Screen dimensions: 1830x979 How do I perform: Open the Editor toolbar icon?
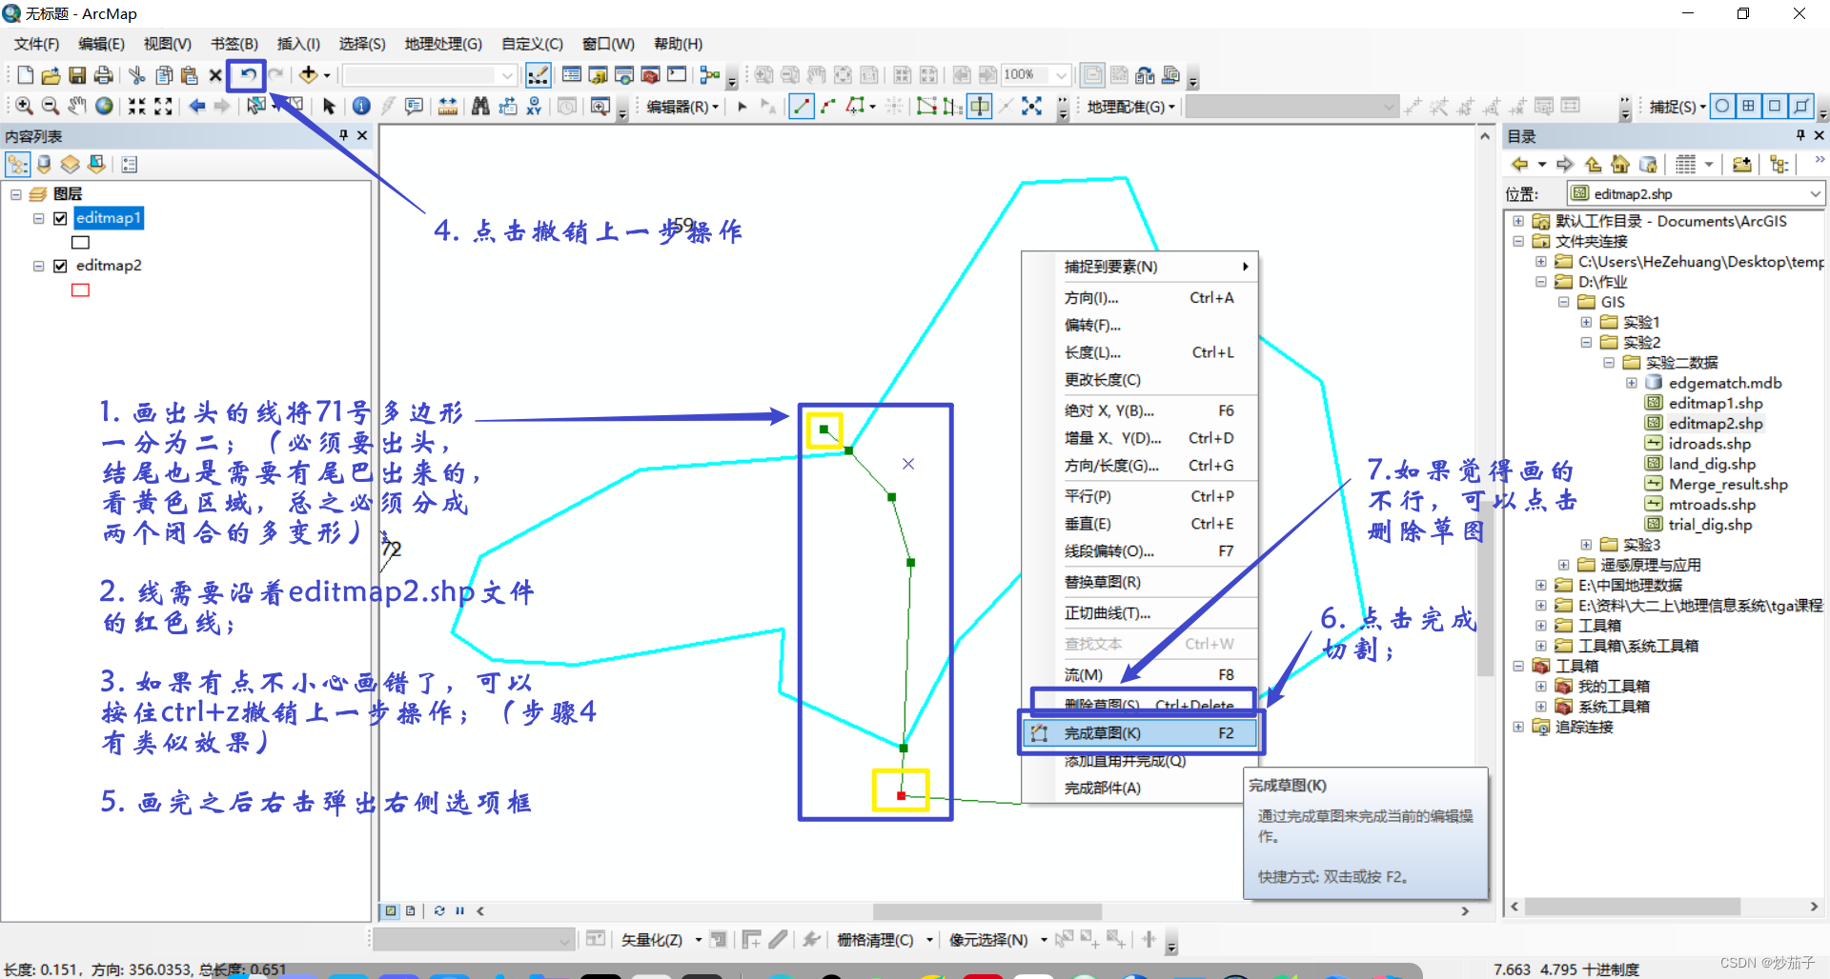coord(538,75)
